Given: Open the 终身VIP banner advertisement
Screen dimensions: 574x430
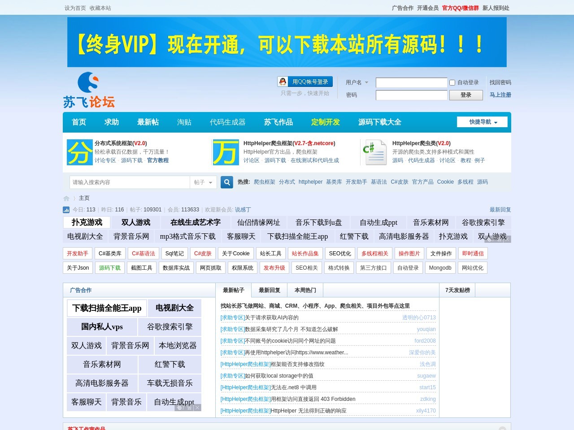Looking at the screenshot, I should [x=287, y=42].
